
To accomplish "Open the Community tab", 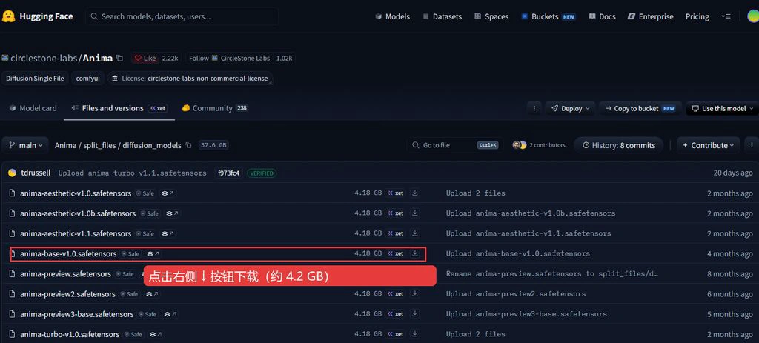I will [215, 108].
